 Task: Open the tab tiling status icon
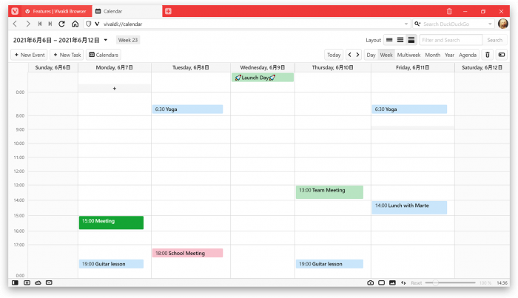point(27,282)
